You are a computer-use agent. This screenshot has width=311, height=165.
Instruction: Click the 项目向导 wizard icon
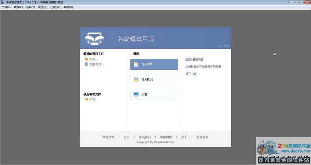coord(87,64)
